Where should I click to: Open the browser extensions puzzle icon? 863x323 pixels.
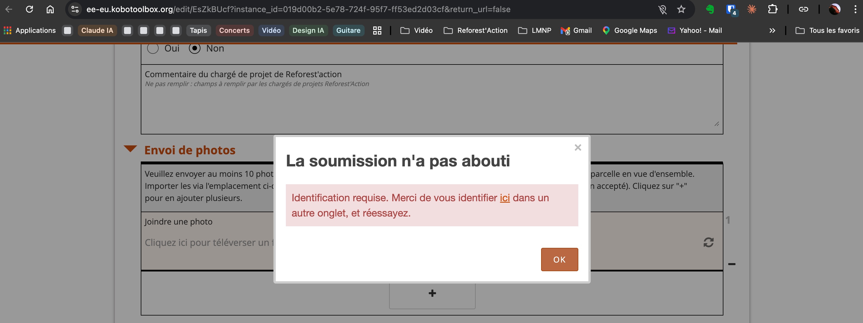point(772,9)
